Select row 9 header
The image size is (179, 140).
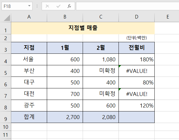pyautogui.click(x=5, y=117)
